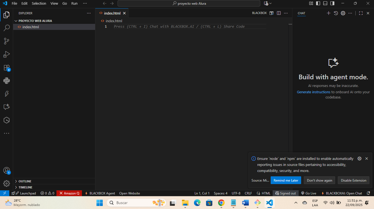Maximize the chat panel
The width and height of the screenshot is (374, 209).
coord(361,13)
